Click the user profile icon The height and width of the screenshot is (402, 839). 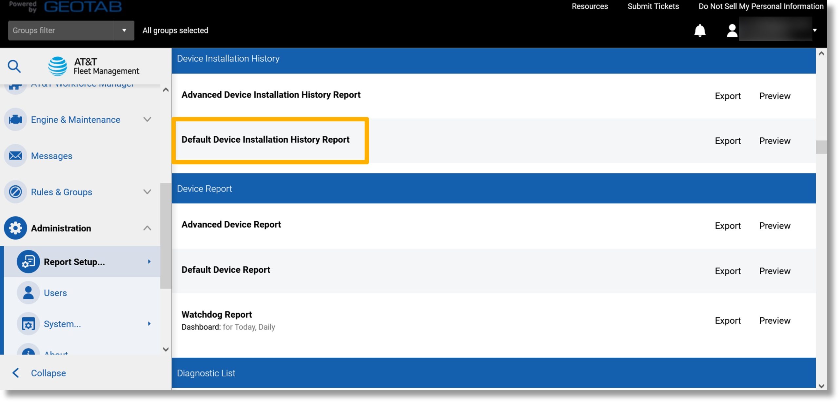[732, 30]
